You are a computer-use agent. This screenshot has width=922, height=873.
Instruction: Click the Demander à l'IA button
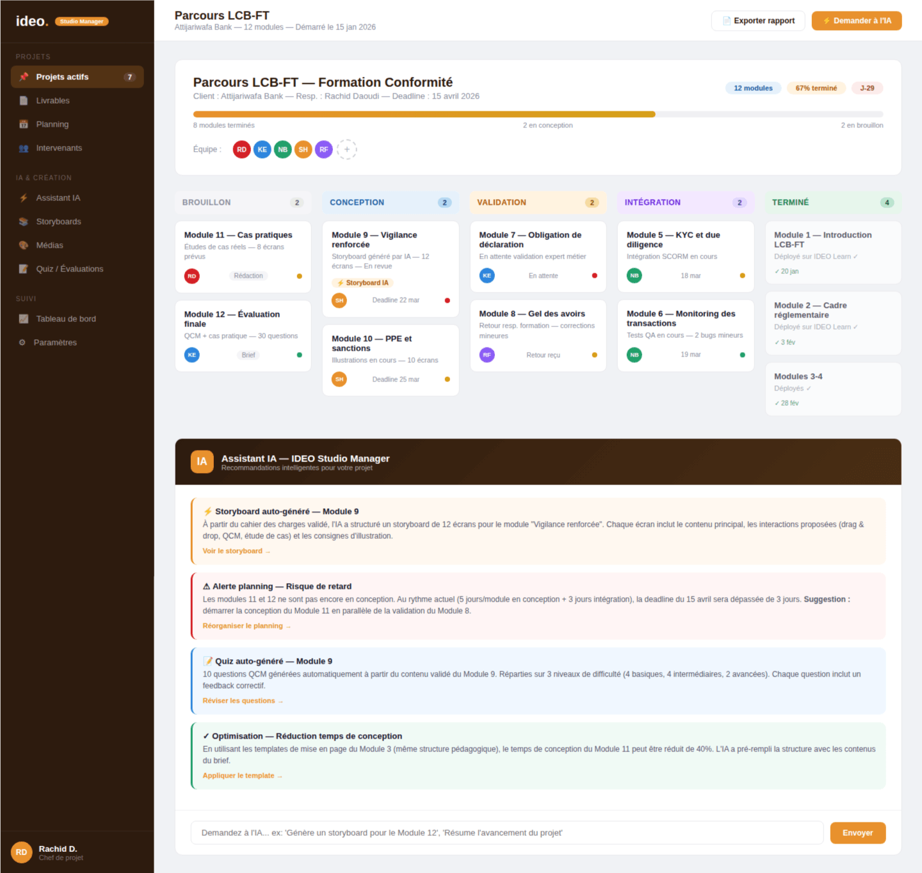(856, 20)
